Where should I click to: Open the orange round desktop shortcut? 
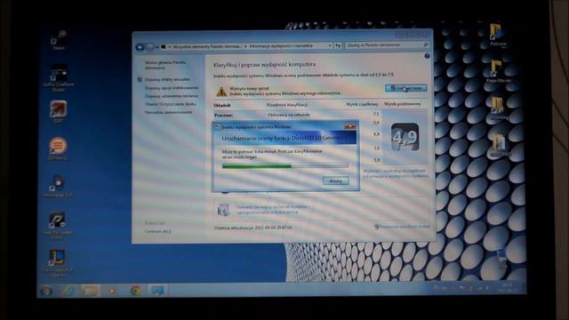(58, 148)
